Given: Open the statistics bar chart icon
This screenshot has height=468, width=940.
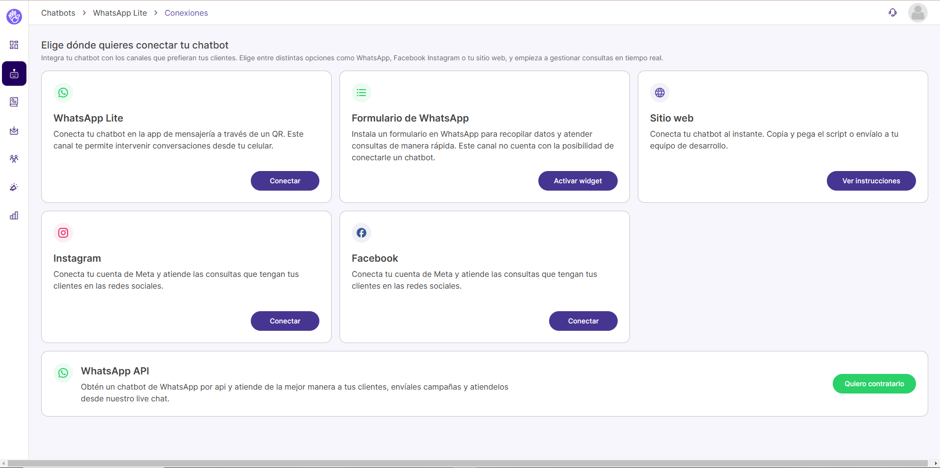Looking at the screenshot, I should point(14,216).
